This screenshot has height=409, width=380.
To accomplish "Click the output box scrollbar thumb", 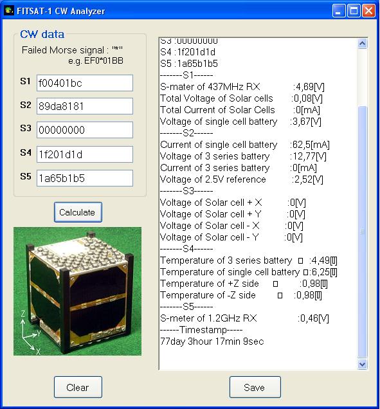I will [x=362, y=232].
